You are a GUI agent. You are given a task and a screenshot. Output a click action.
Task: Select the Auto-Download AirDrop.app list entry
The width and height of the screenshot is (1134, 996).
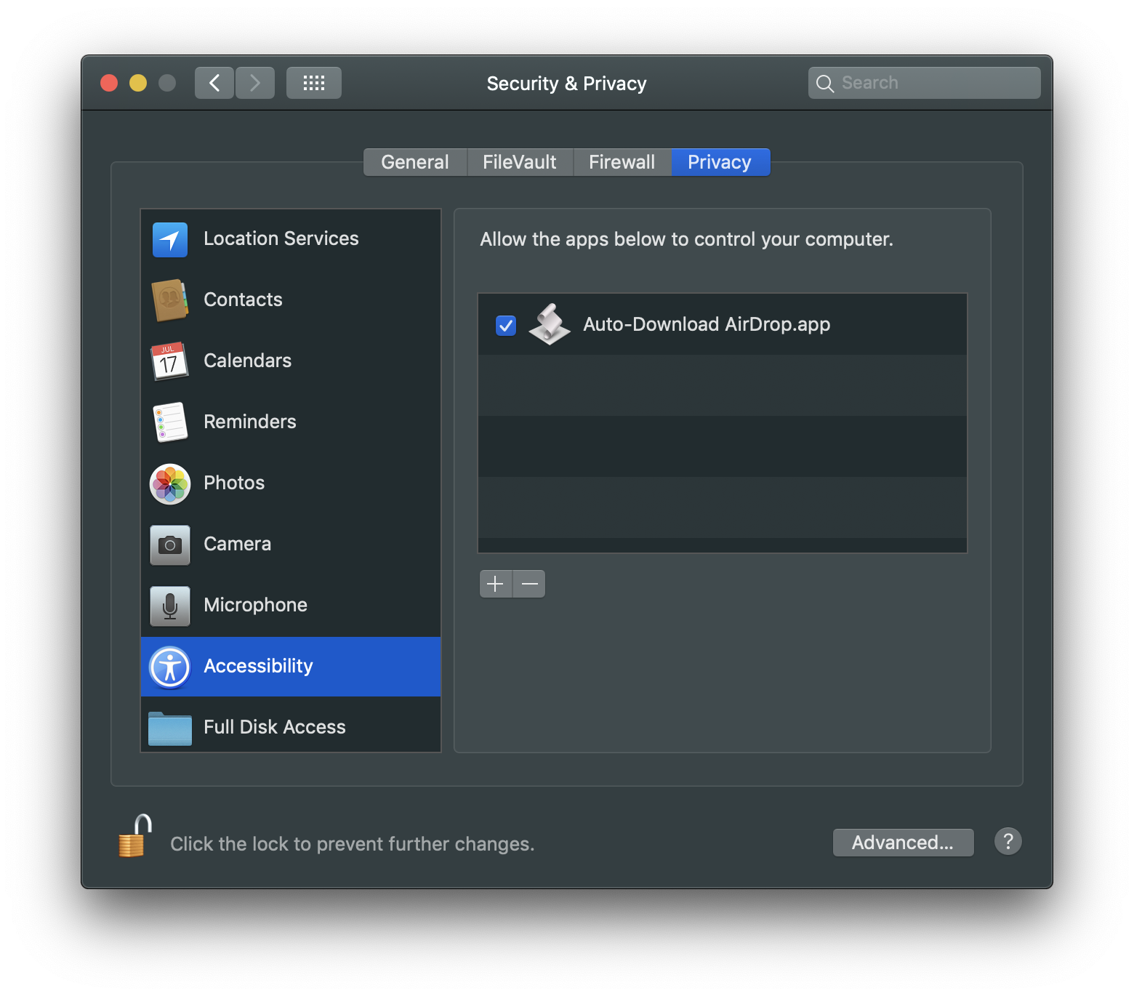(707, 325)
